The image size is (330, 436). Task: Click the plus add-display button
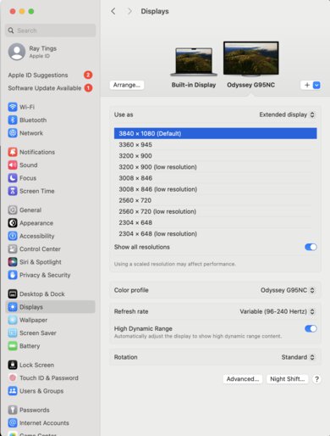click(307, 85)
